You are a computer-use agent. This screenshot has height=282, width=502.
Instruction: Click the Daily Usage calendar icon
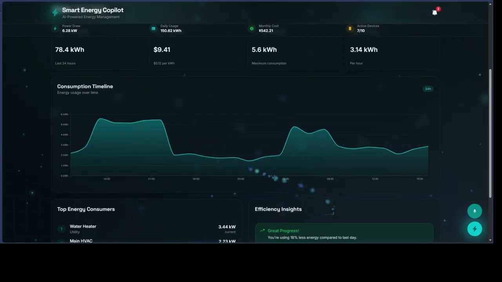pyautogui.click(x=153, y=29)
